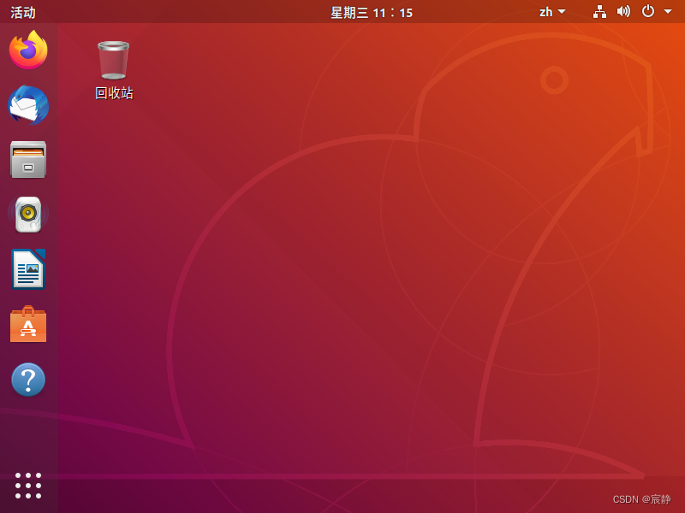
Task: Start the Rhythmbox music player
Action: tap(28, 214)
